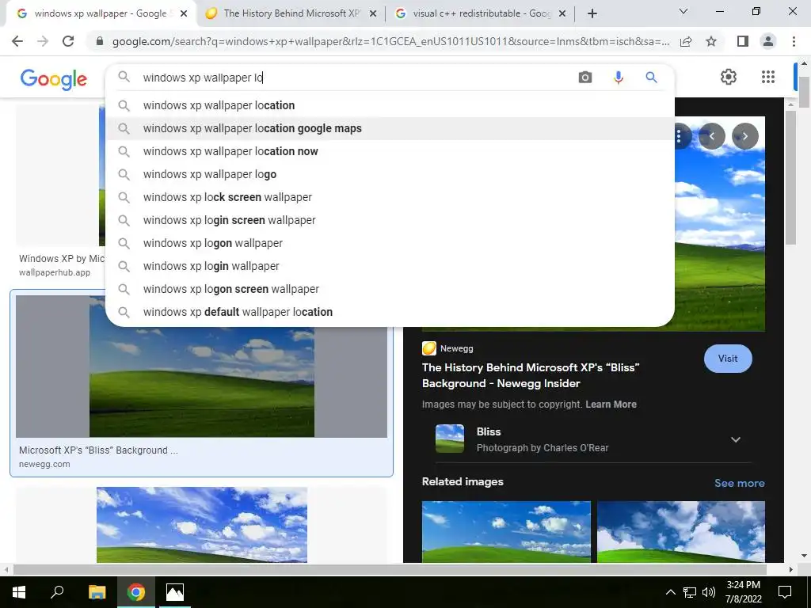Click the browser back arrow

tap(17, 41)
